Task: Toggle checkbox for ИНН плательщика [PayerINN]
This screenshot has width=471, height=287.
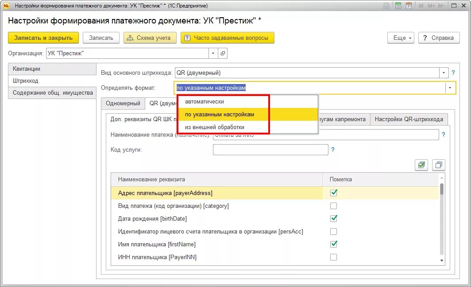Action: [333, 257]
